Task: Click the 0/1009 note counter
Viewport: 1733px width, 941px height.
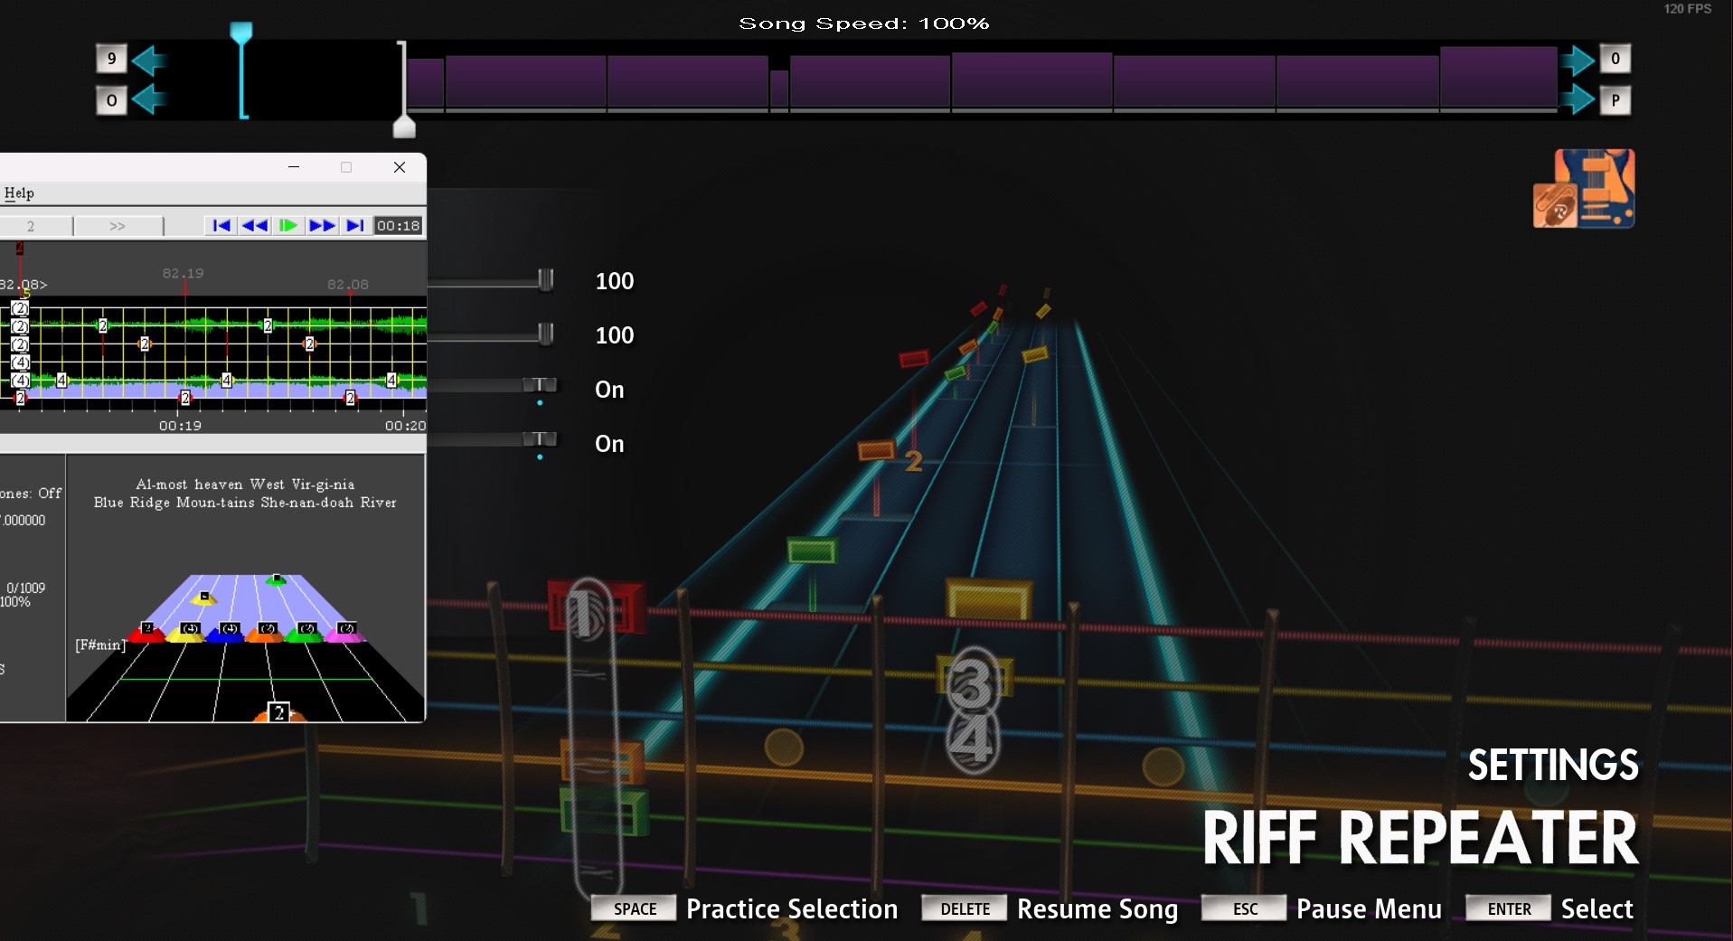Action: click(25, 588)
